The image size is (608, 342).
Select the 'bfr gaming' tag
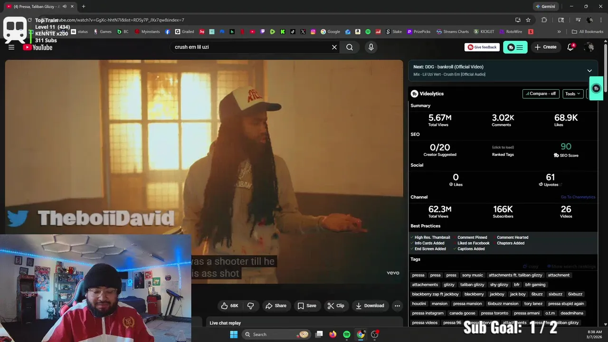coord(535,285)
